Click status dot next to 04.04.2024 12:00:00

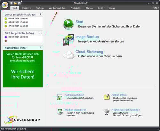(6, 22)
